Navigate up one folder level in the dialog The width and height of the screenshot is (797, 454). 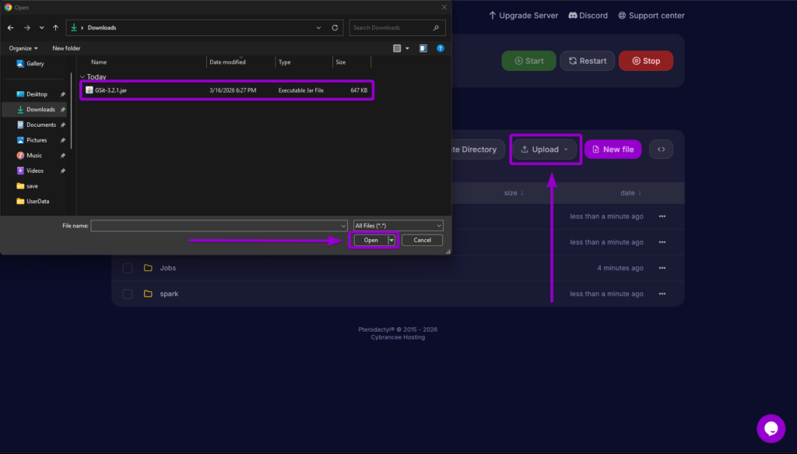pos(55,27)
